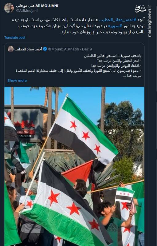Open Ali Moujani's profile avatar
Viewport: 157px width, 246px height.
coord(9,8)
